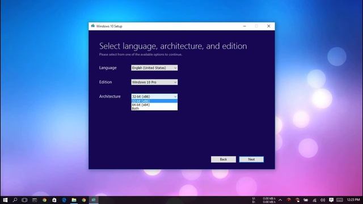Open the volume control tray icon
Image resolution: width=363 pixels, height=204 pixels.
pos(323,200)
